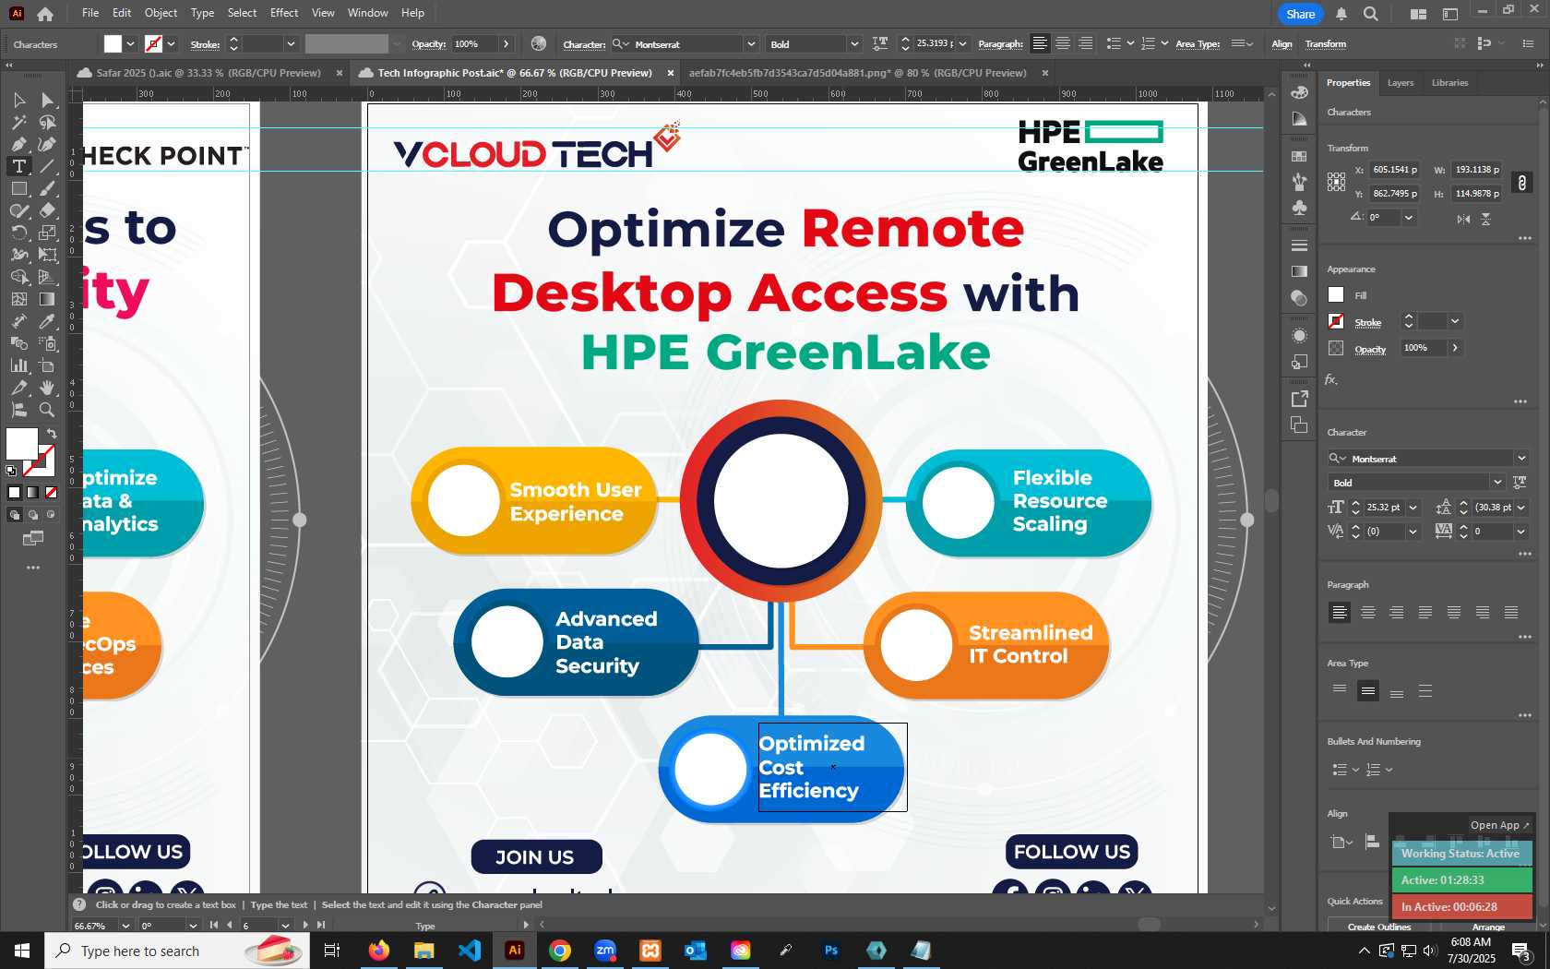Toggle constrain width and height proportions
This screenshot has height=969, width=1550.
1522,183
